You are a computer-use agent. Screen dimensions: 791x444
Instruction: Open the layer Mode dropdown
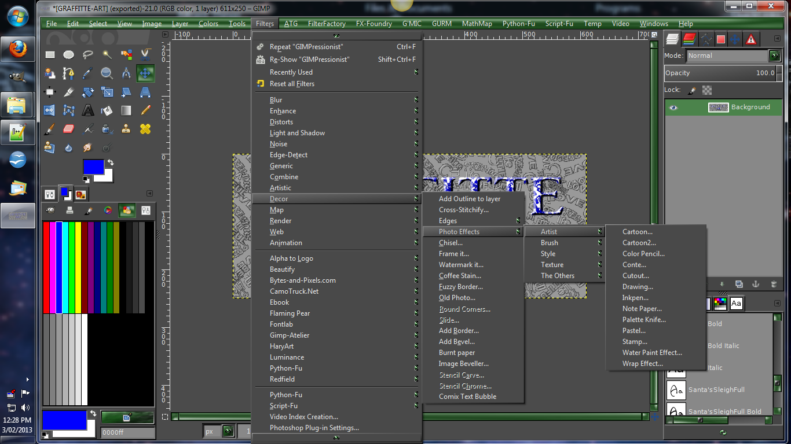click(734, 56)
